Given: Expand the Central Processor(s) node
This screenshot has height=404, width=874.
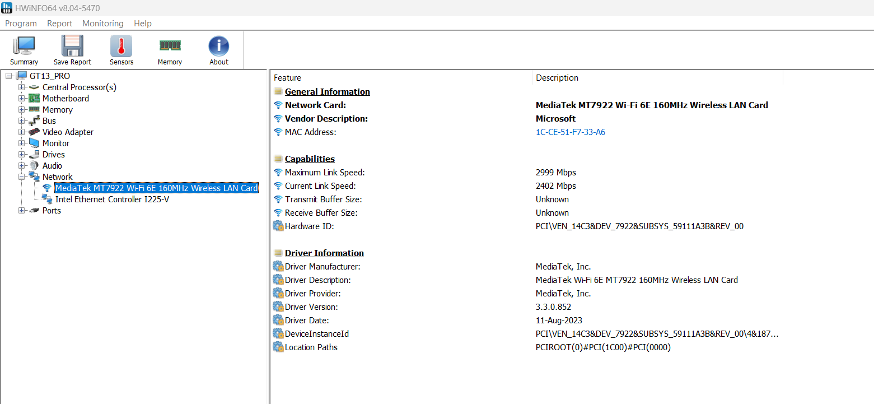Looking at the screenshot, I should 21,87.
